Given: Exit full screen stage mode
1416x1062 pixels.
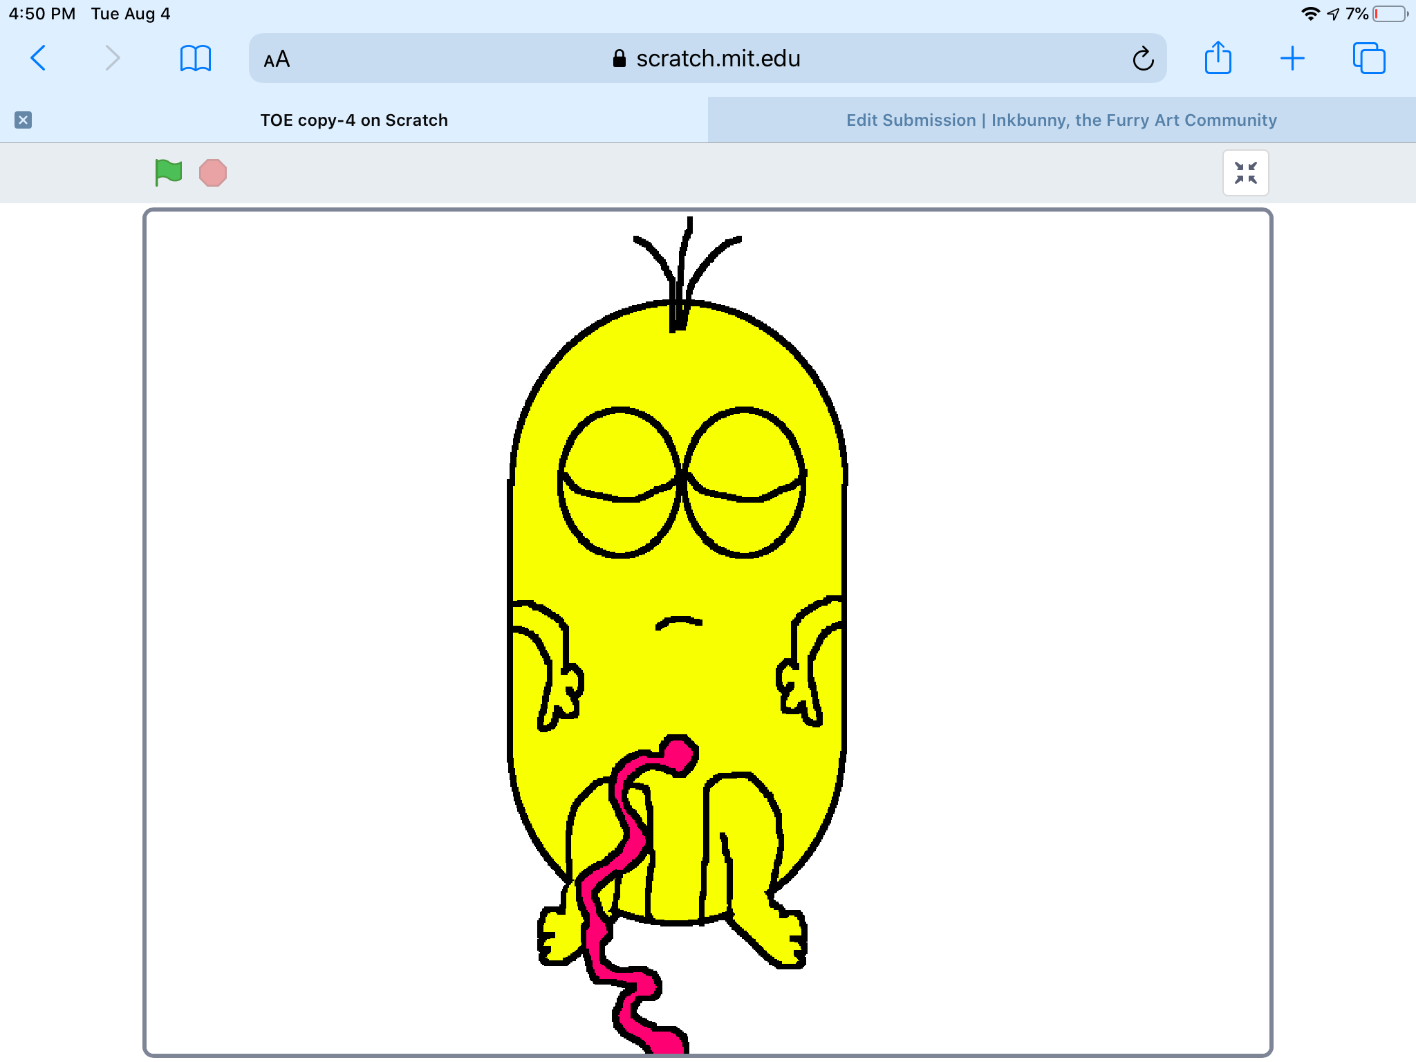Looking at the screenshot, I should click(x=1246, y=173).
